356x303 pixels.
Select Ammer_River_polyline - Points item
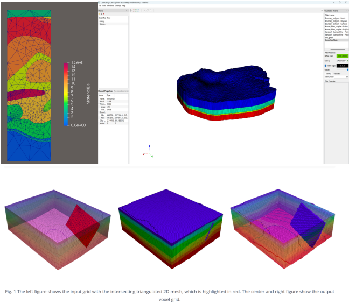tap(336, 26)
